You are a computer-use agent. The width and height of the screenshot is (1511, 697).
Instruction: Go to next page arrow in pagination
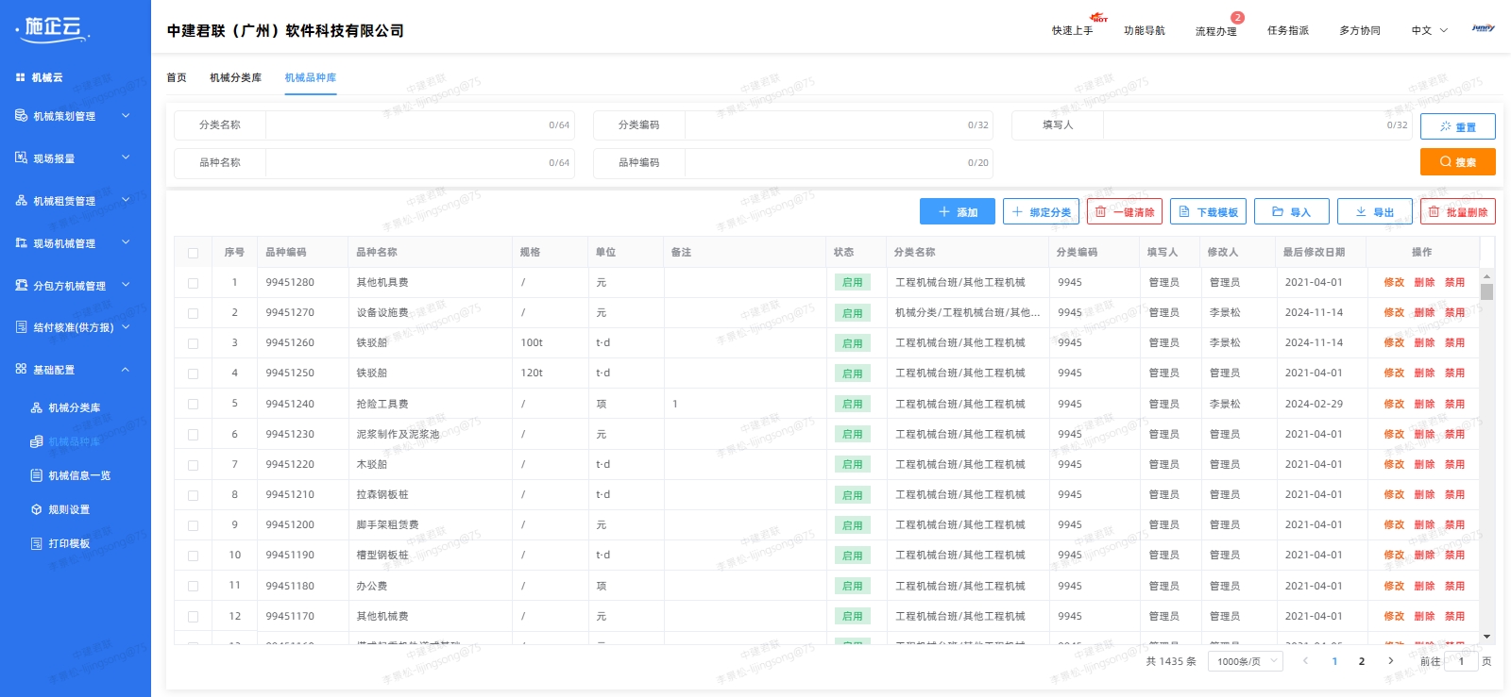[x=1390, y=661]
